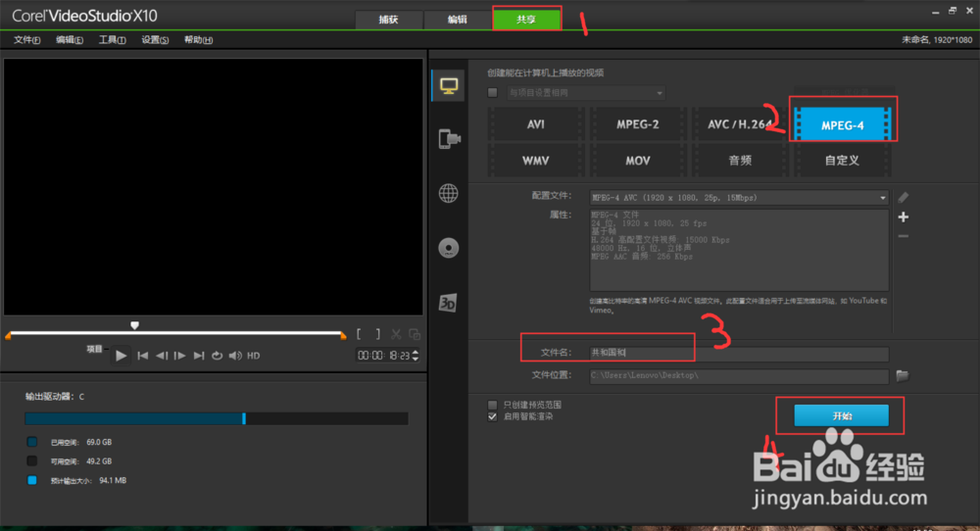Image resolution: width=980 pixels, height=531 pixels.
Task: Click the orange trim start marker
Action: pyautogui.click(x=8, y=336)
